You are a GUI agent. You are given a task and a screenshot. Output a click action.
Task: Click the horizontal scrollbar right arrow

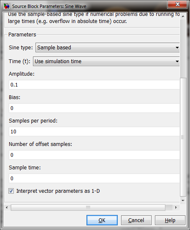176,207
